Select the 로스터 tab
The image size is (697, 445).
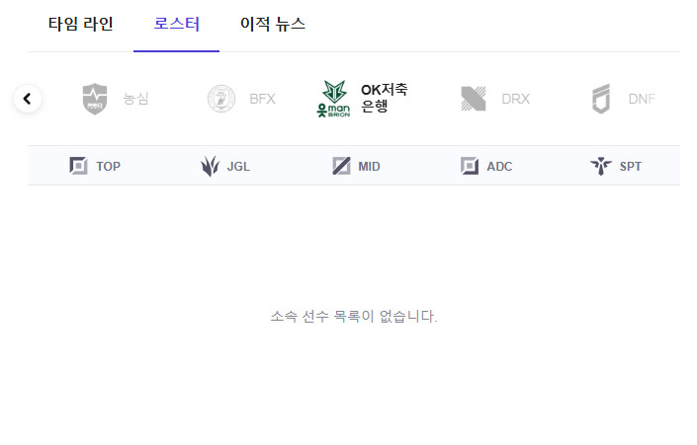coord(176,24)
